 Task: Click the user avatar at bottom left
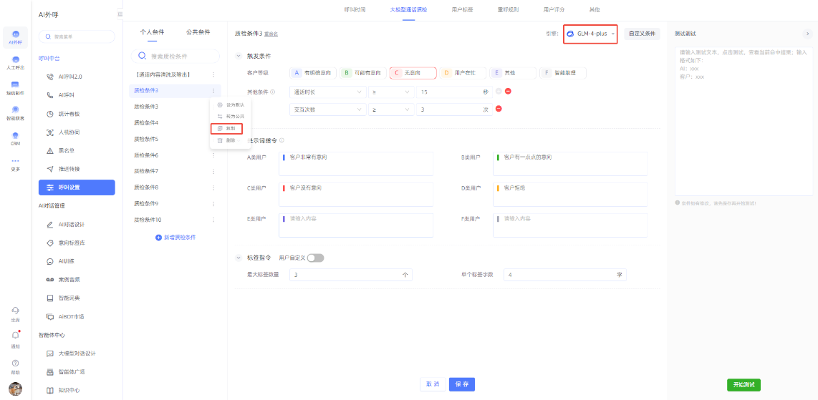15,389
